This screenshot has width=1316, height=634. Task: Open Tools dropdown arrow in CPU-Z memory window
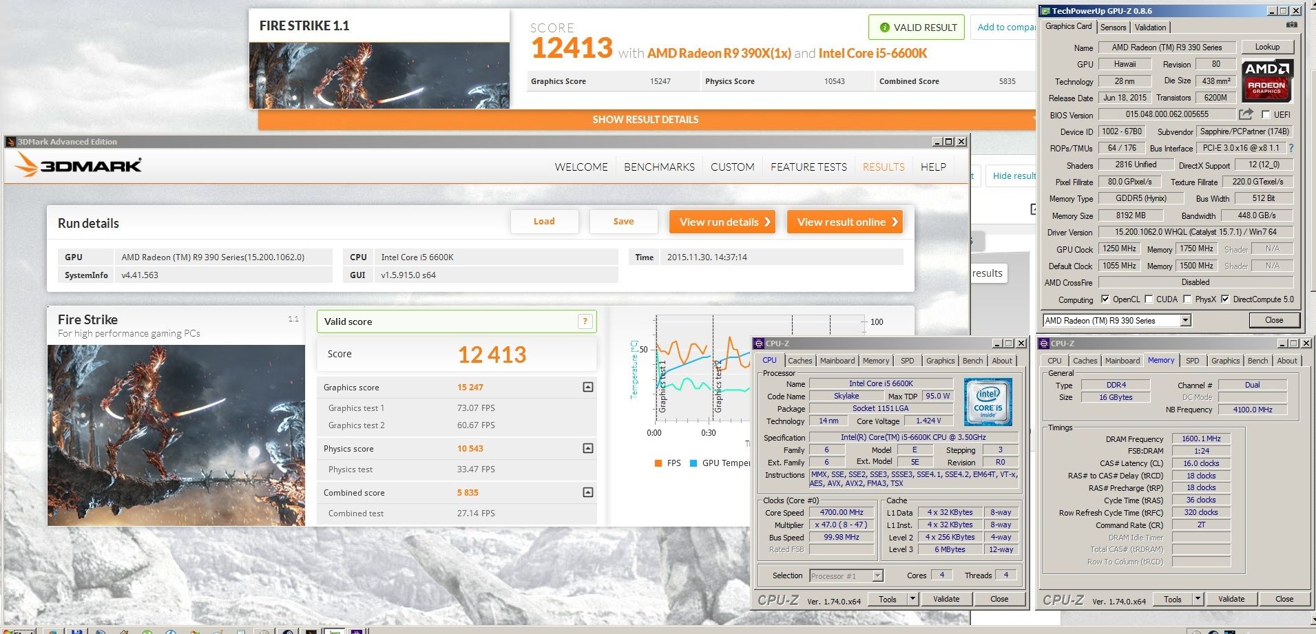tap(1198, 599)
